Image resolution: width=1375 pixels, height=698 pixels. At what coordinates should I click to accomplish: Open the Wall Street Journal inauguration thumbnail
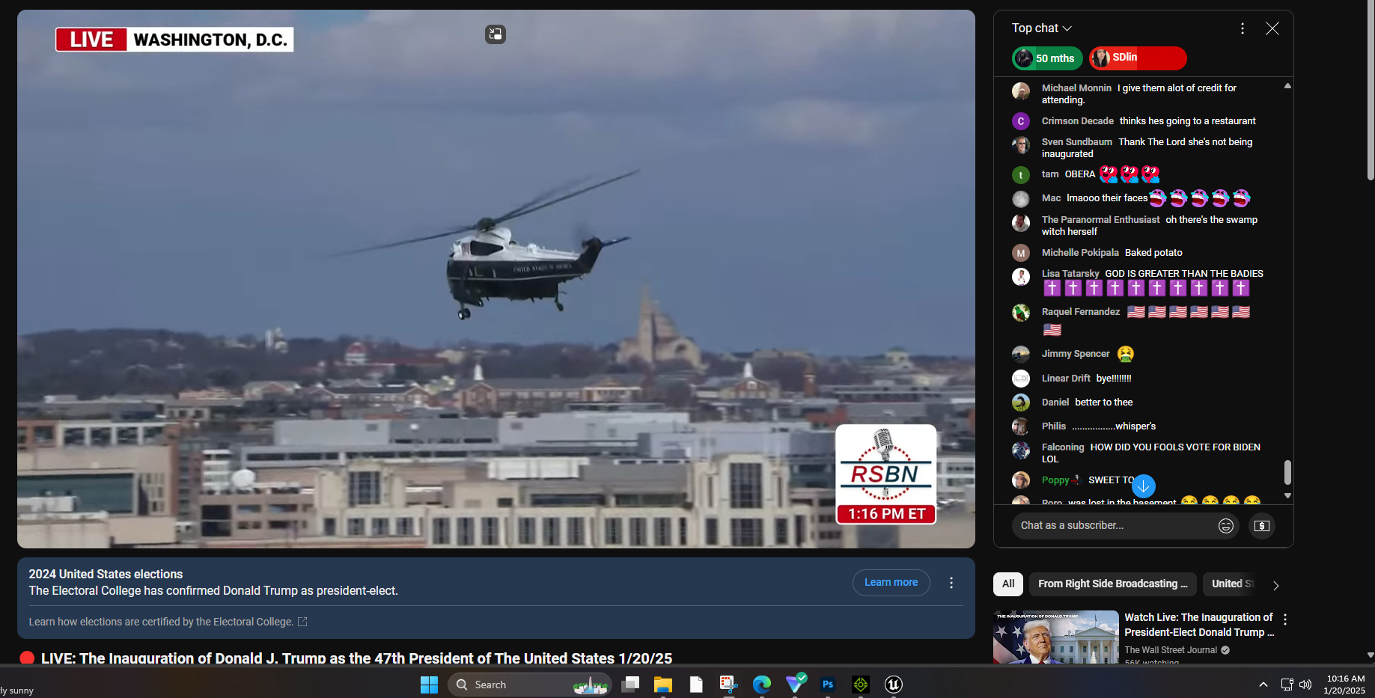click(1055, 637)
